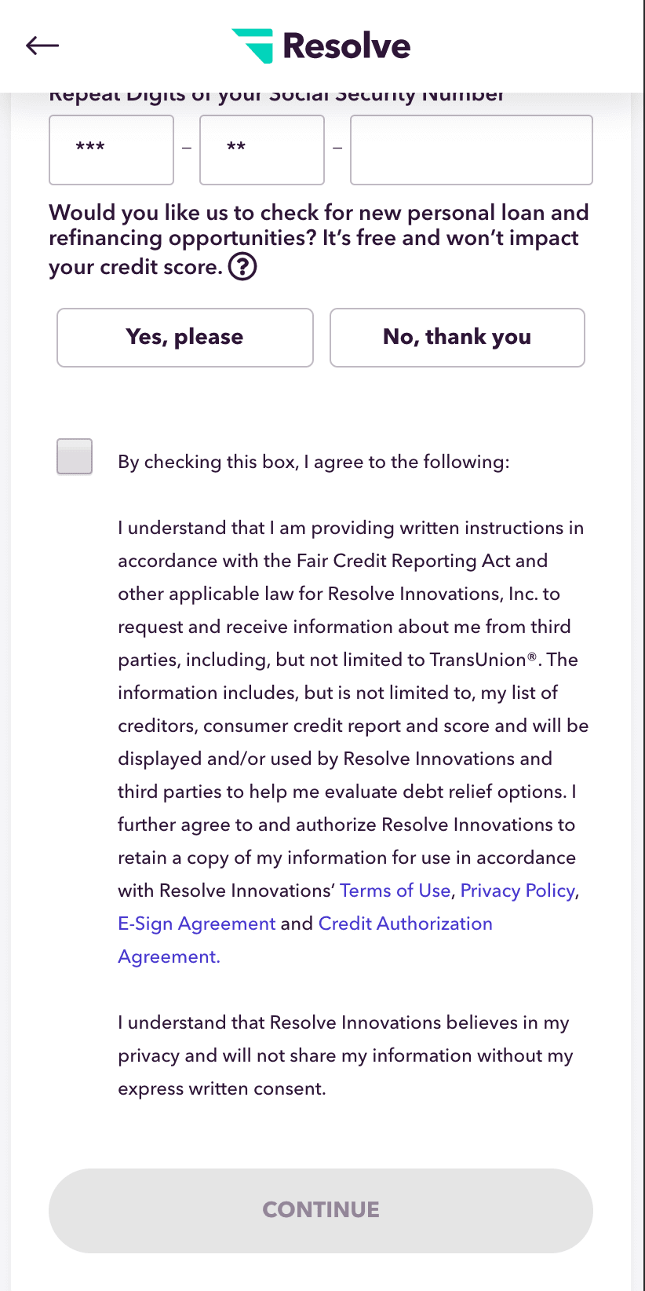Click the Fair Credit Reporting Act paragraph
This screenshot has width=645, height=1291.
tap(353, 742)
